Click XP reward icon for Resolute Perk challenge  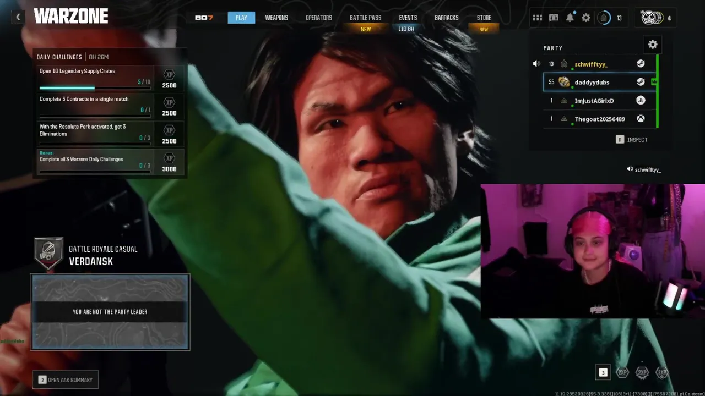click(x=170, y=130)
